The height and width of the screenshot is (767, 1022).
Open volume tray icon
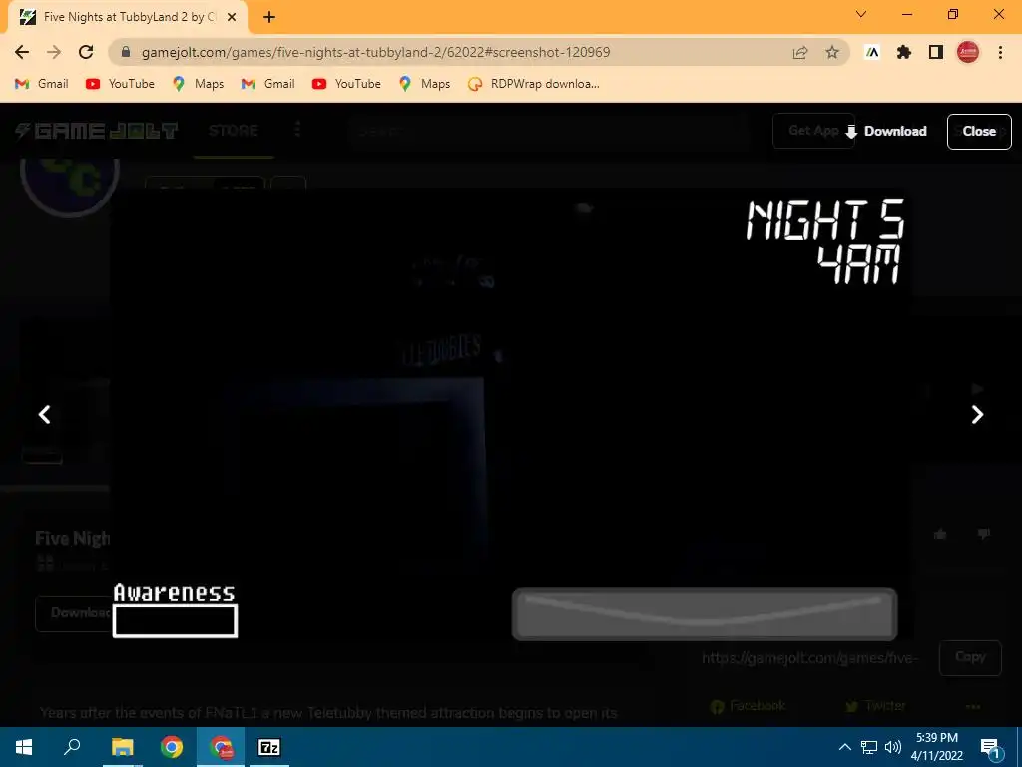point(893,747)
